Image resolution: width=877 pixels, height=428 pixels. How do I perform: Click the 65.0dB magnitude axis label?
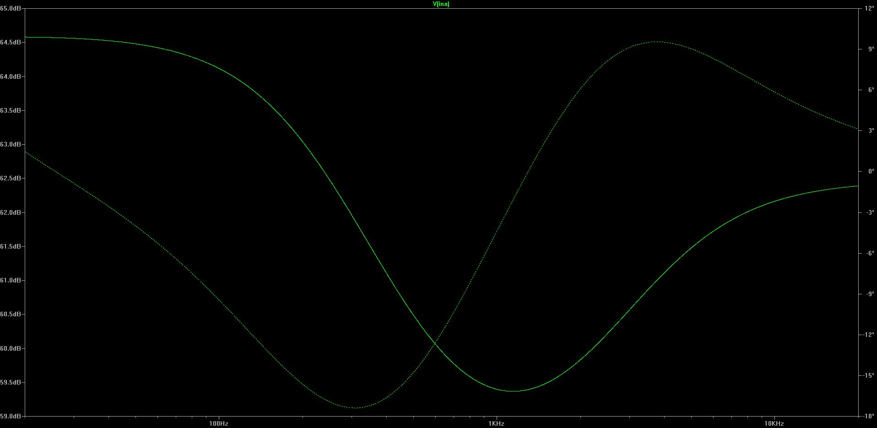10,9
